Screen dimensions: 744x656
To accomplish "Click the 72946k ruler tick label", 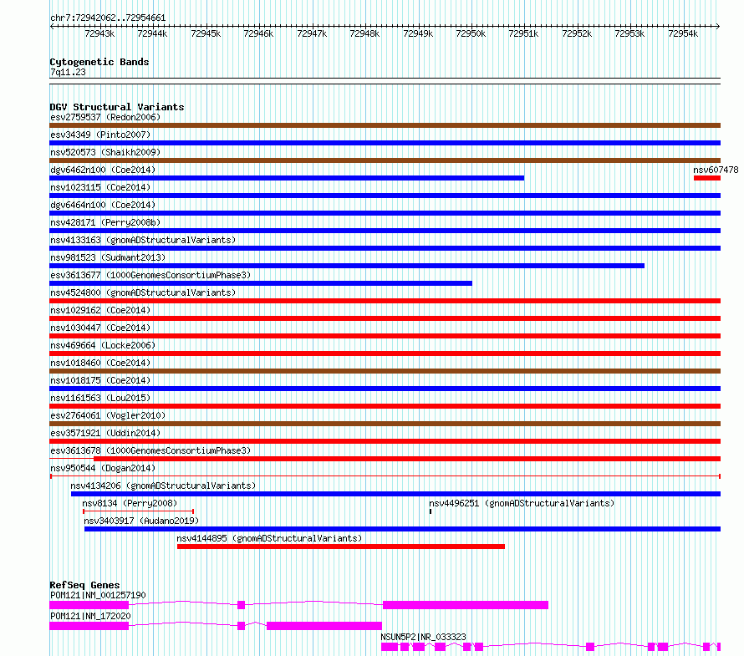I will click(258, 33).
